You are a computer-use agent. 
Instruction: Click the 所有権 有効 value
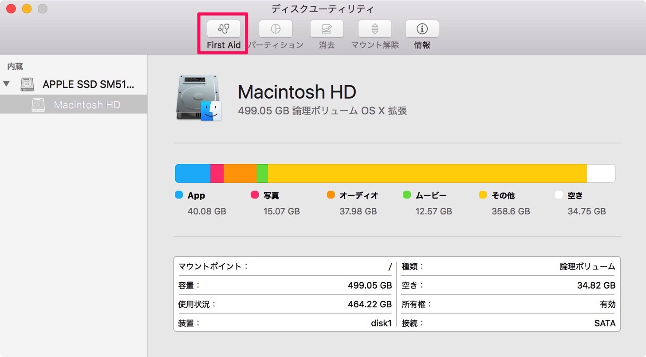(607, 304)
